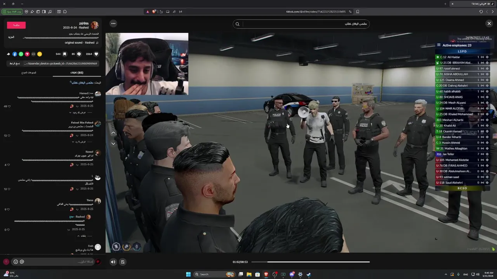Like Nawaf's comment with 4 likes
Image resolution: width=497 pixels, height=279 pixels.
click(x=9, y=165)
